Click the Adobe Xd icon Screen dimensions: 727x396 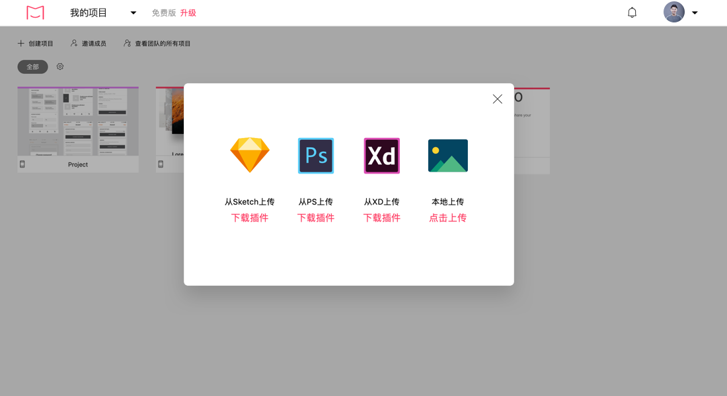pyautogui.click(x=381, y=156)
